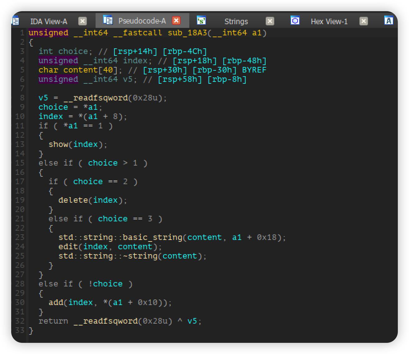Click the Pseudocode-A tab icon

click(x=108, y=20)
